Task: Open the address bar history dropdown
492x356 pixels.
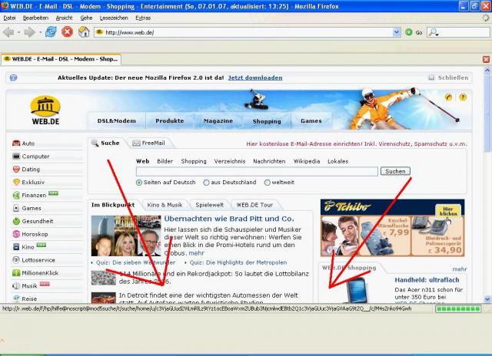Action: (x=397, y=32)
